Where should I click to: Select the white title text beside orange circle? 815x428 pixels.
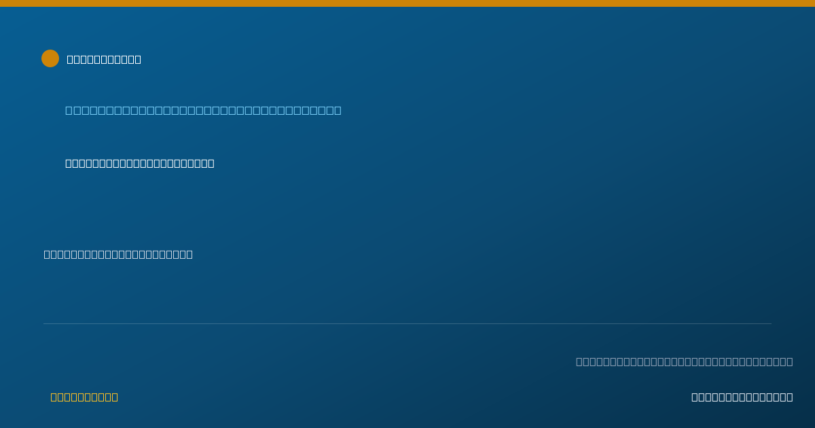[x=104, y=59]
